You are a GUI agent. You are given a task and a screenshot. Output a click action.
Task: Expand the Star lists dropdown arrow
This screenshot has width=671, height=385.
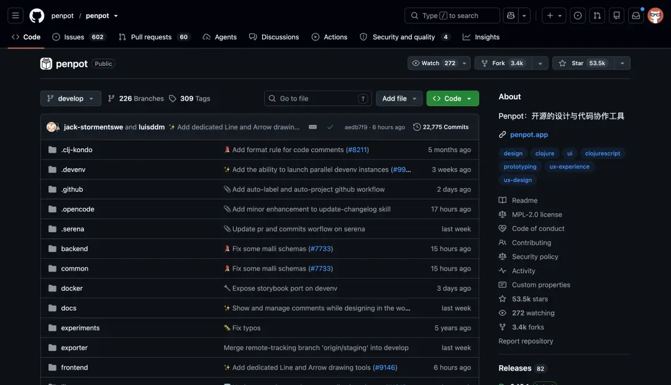click(622, 63)
